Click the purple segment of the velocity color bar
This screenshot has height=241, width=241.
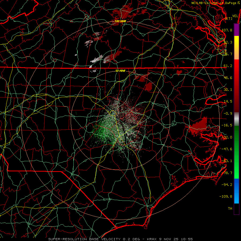[236, 30]
